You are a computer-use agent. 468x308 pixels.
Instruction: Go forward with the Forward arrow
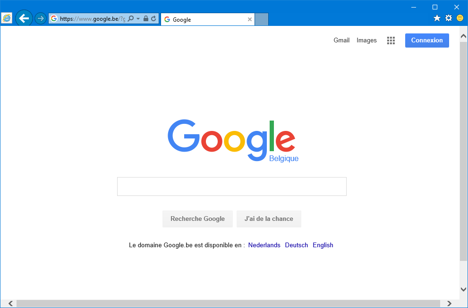(x=41, y=18)
